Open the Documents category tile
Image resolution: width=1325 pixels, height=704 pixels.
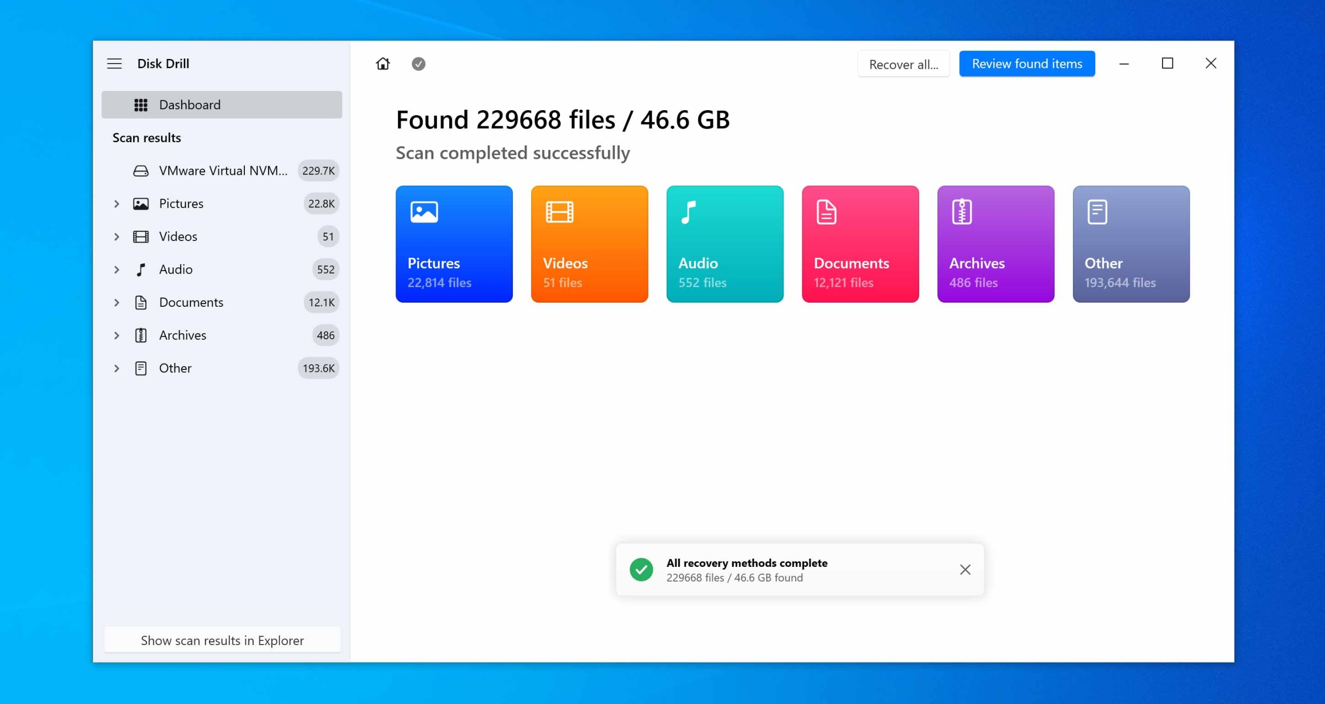pos(860,244)
